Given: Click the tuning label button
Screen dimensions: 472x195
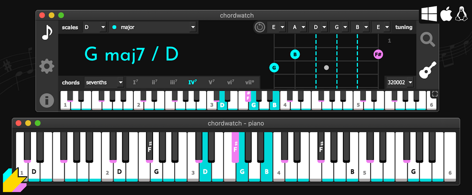Looking at the screenshot, I should pyautogui.click(x=404, y=27).
